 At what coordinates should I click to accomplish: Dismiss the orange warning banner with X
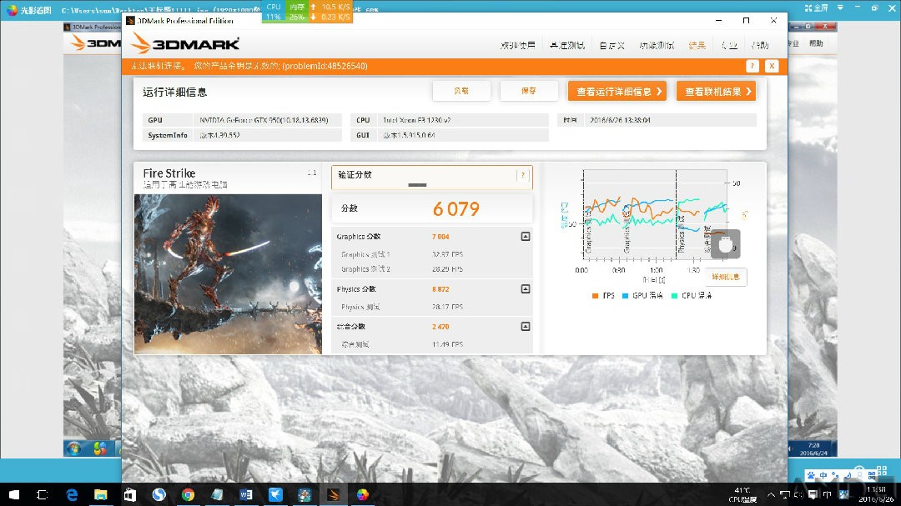(772, 66)
